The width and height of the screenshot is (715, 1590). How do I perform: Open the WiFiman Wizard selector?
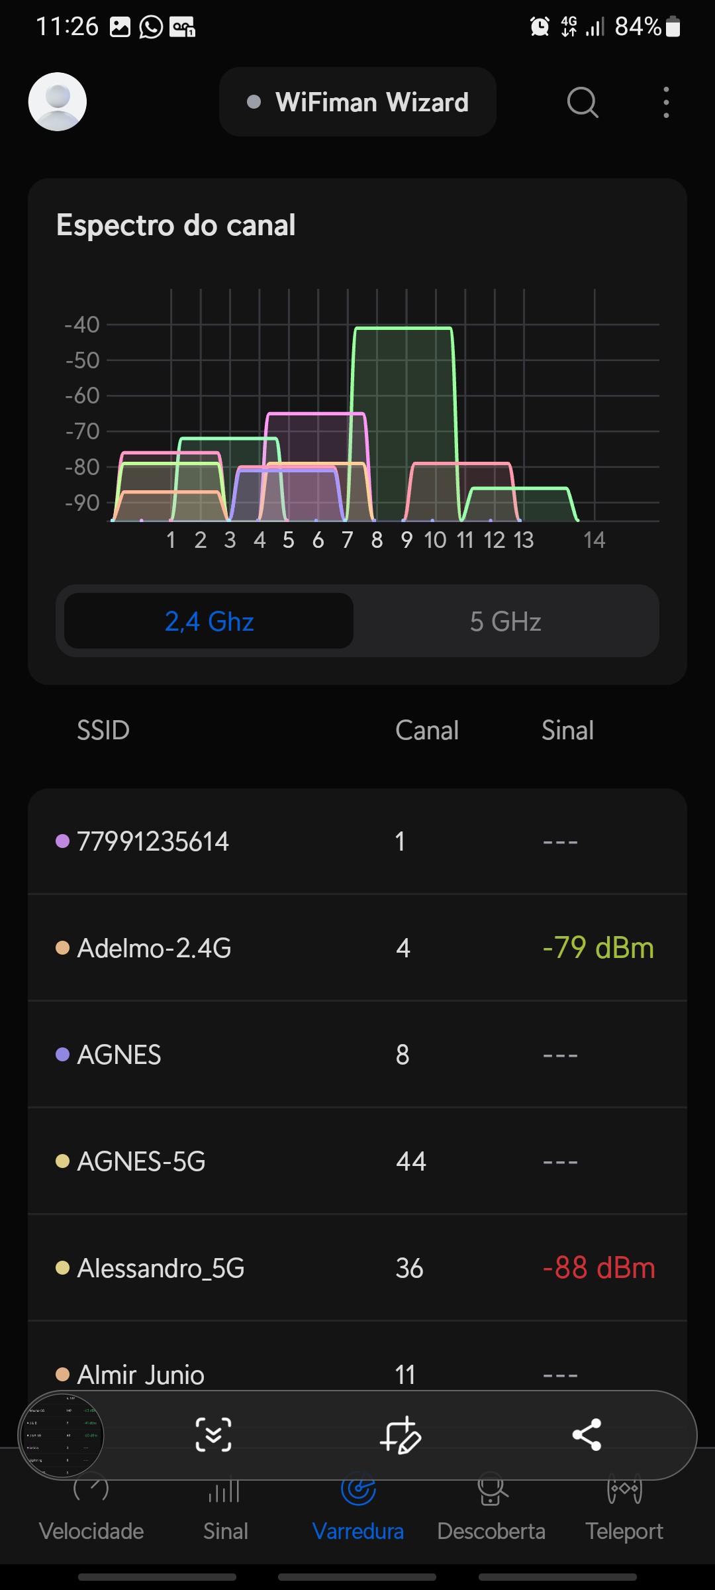pyautogui.click(x=358, y=102)
